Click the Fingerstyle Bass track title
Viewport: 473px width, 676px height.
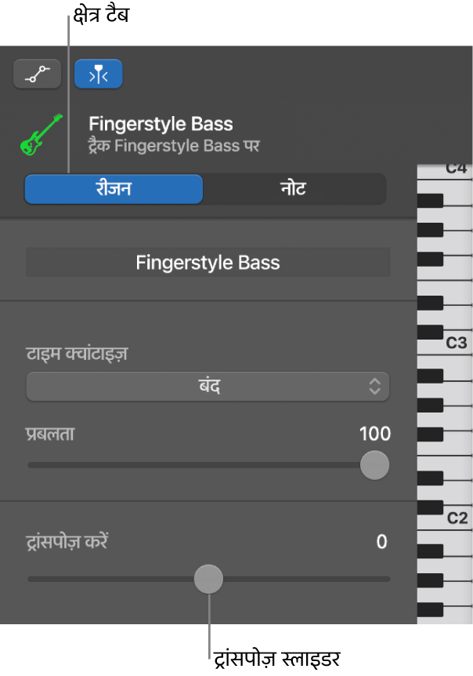[x=161, y=124]
